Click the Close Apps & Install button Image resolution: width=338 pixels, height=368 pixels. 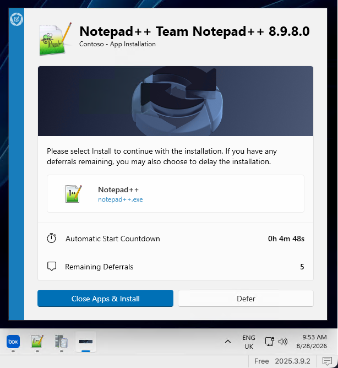105,298
